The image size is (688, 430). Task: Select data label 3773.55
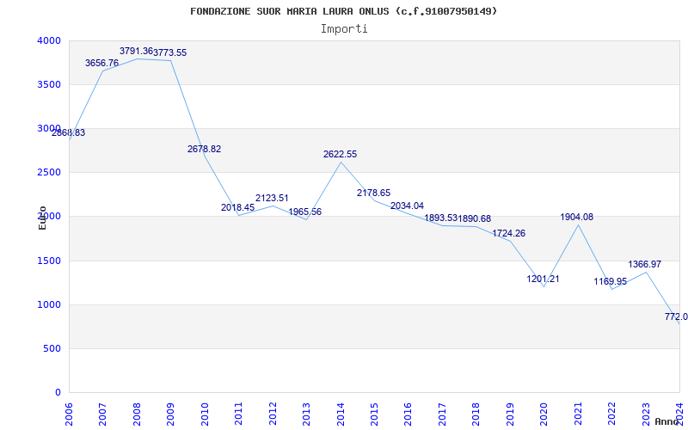(169, 52)
